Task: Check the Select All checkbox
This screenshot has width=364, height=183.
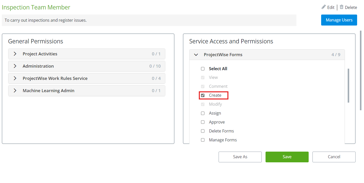Action: coord(203,69)
